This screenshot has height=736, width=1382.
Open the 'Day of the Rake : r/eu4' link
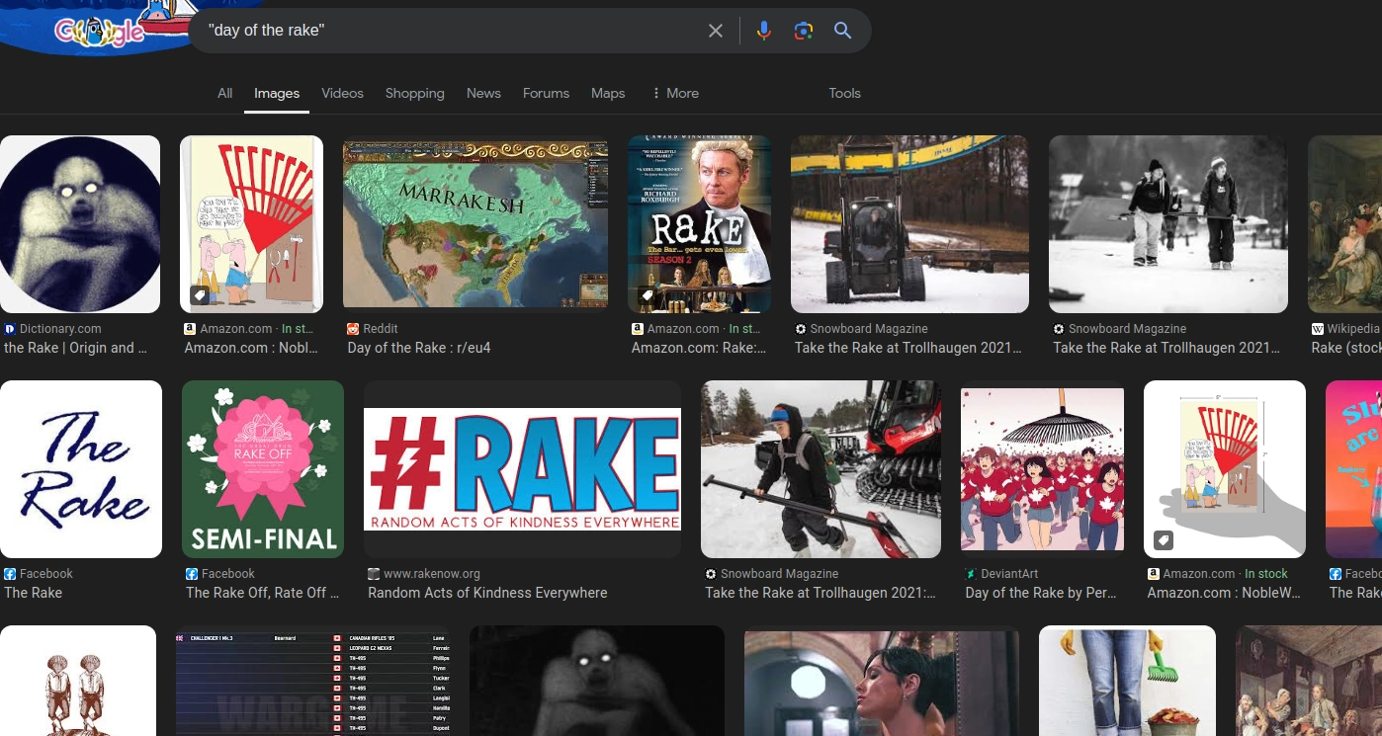coord(419,348)
